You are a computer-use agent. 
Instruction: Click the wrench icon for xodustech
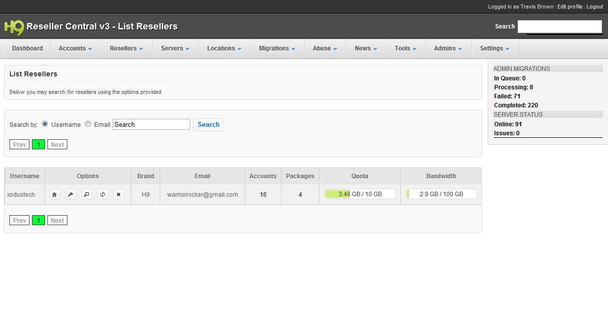click(71, 195)
